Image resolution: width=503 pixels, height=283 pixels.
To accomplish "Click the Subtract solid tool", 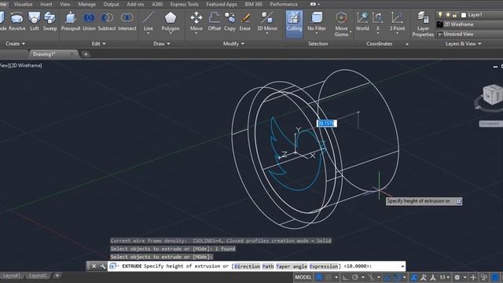I will (107, 21).
